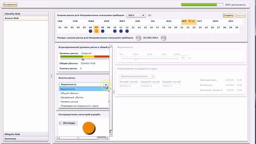Click the Сохранить save button
256x144 pixels.
[x=10, y=4]
